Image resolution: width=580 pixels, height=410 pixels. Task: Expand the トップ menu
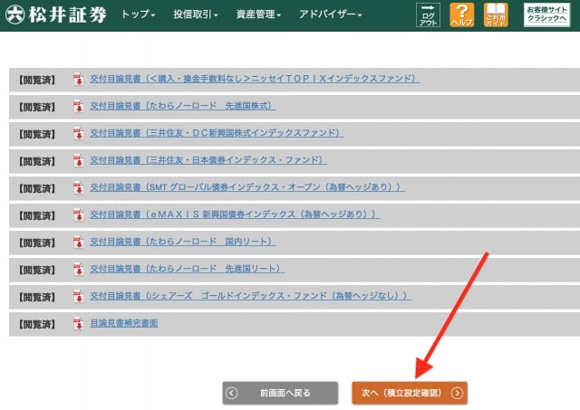(139, 14)
